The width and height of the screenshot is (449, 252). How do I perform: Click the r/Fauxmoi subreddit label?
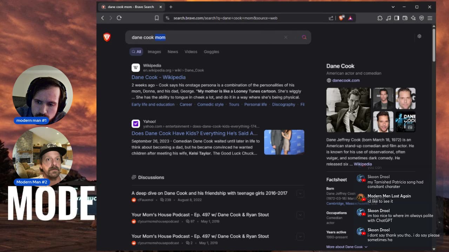coord(145,200)
